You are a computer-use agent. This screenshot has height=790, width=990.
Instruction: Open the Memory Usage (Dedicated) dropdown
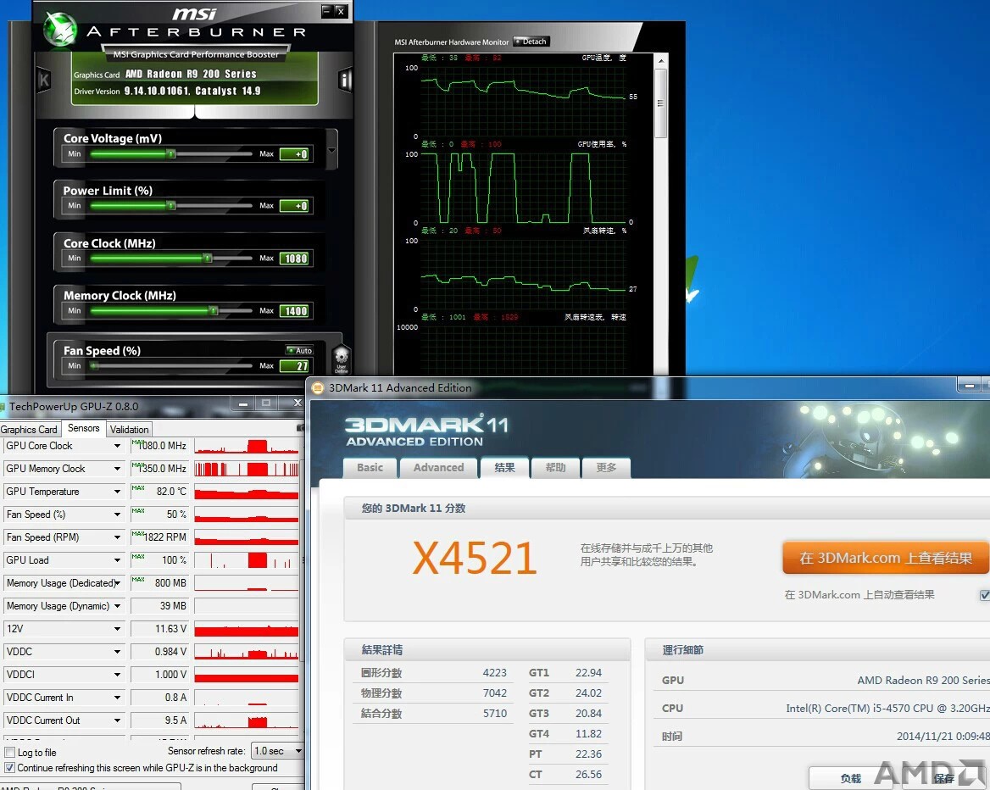click(118, 583)
